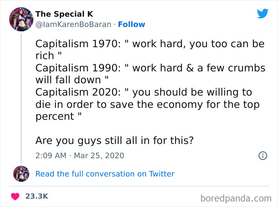The height and width of the screenshot is (207, 278).
Task: Click "Are you guys still all in" sentence
Action: (x=114, y=140)
